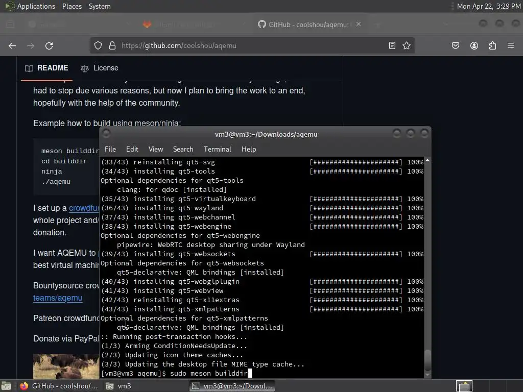Click the show desktop icon in taskbar
The image size is (523, 392).
coord(6,386)
